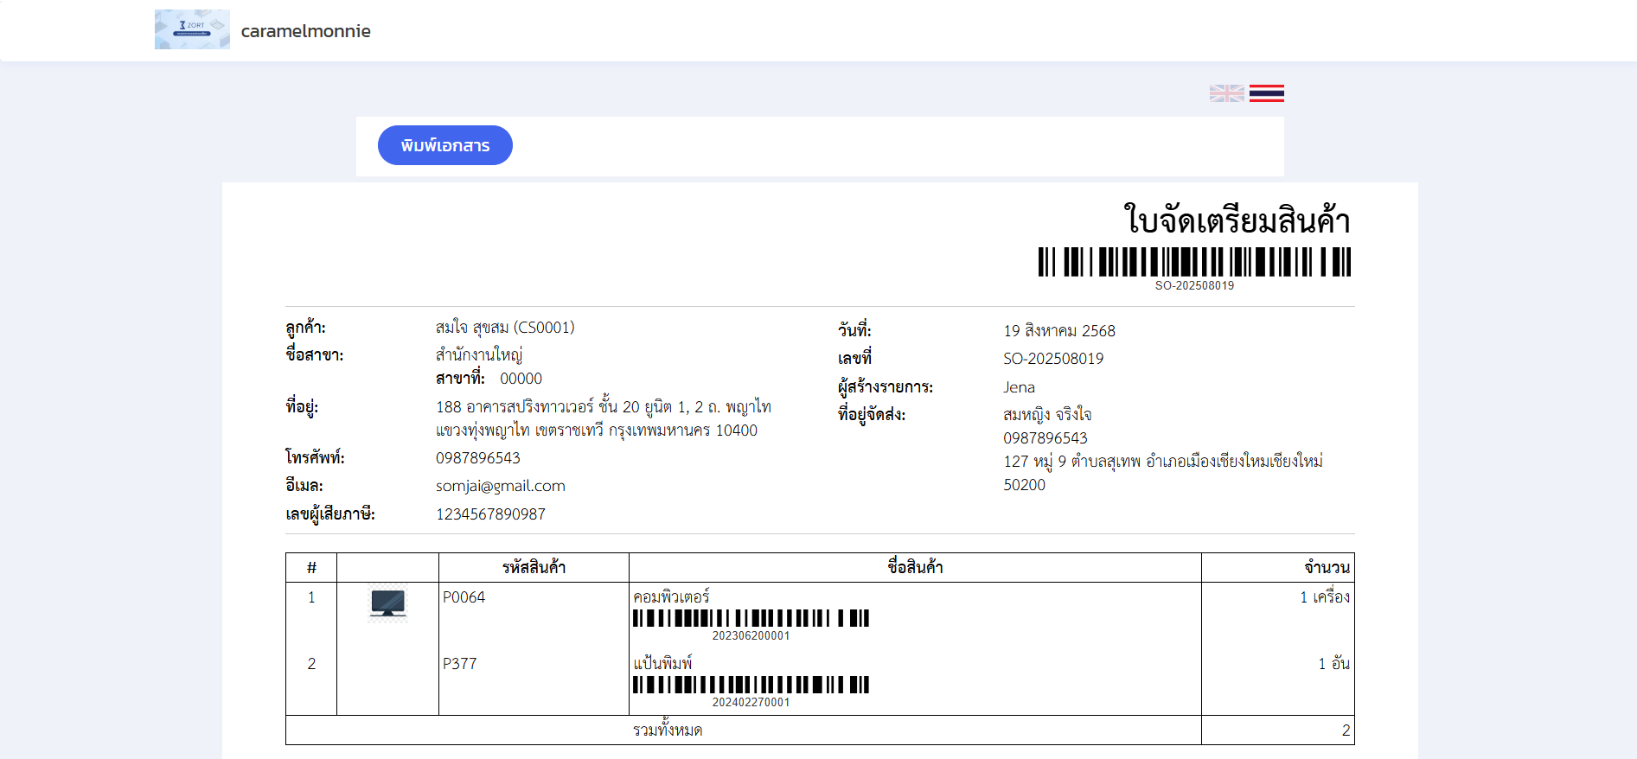Screen dimensions: 1637x759
Task: Click shipping address line 127 หมู่ 9
Action: [x=1163, y=462]
